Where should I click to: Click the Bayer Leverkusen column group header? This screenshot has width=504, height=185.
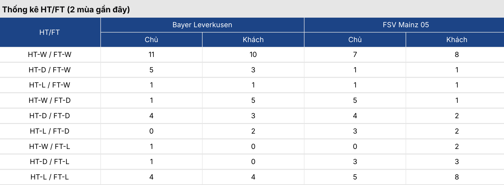pos(202,25)
